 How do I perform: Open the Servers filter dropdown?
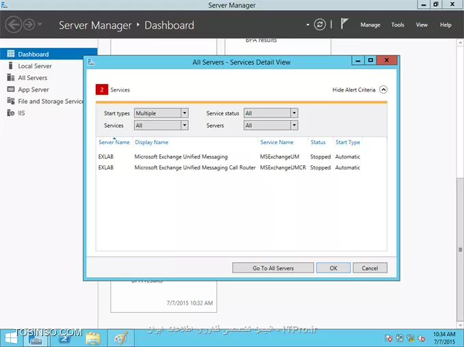(270, 126)
